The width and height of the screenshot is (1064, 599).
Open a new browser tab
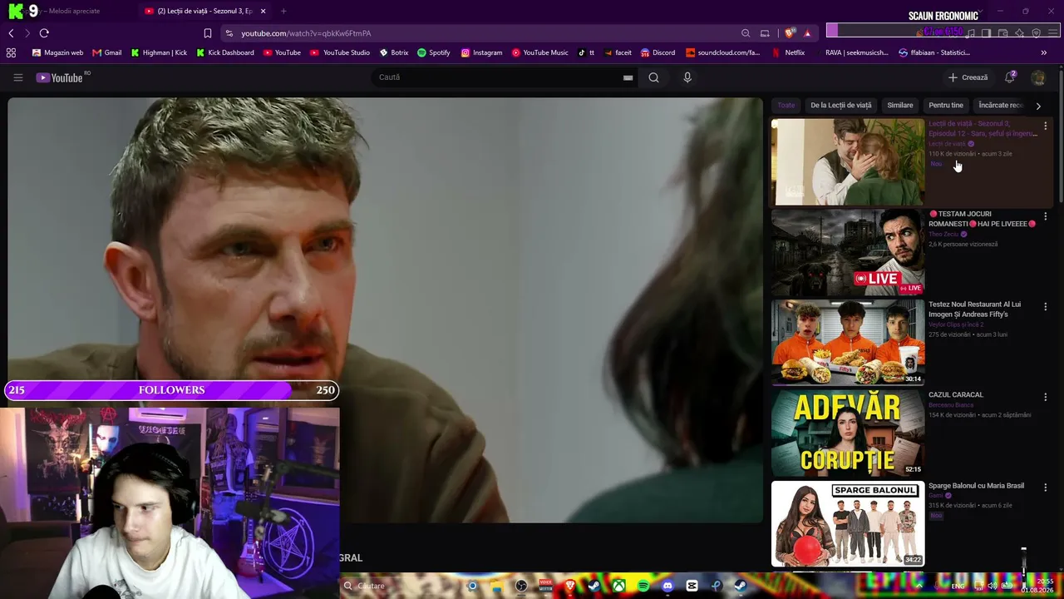[x=283, y=11]
